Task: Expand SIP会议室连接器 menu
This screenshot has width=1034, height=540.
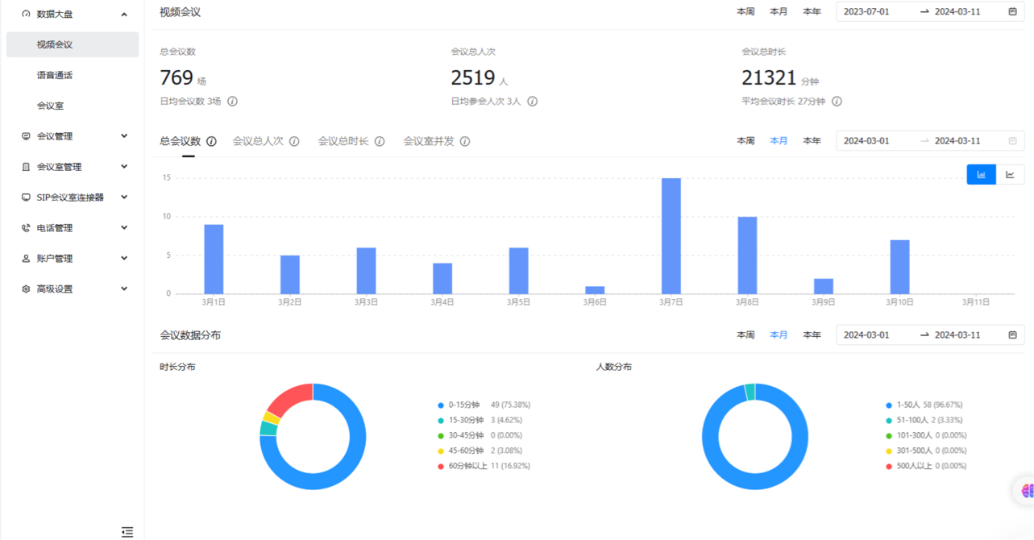Action: [x=73, y=197]
